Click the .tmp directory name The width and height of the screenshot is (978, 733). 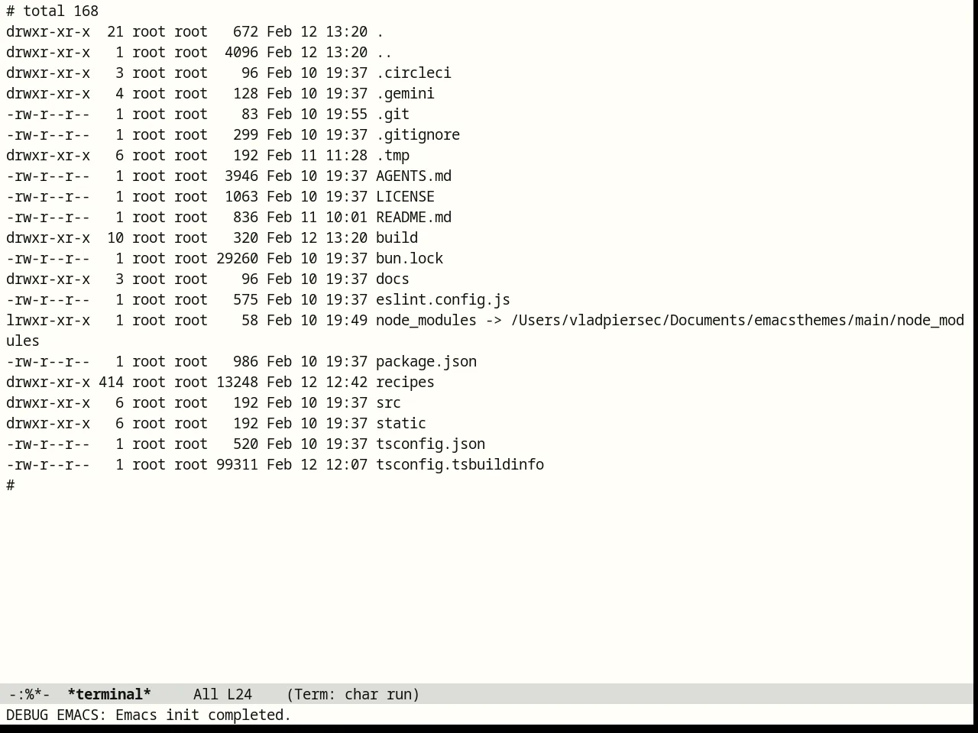click(393, 155)
